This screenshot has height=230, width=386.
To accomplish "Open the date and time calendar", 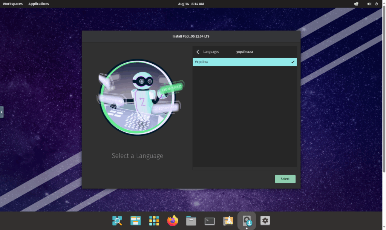I will coord(191,4).
